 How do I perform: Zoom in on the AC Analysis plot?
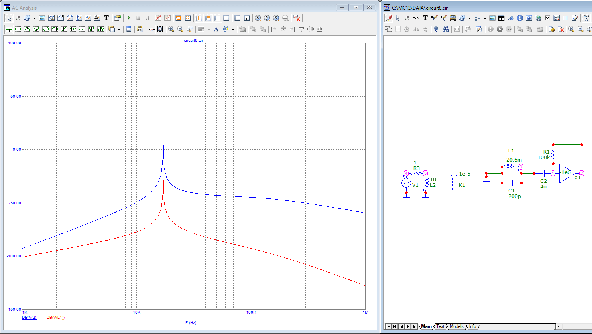click(x=171, y=29)
